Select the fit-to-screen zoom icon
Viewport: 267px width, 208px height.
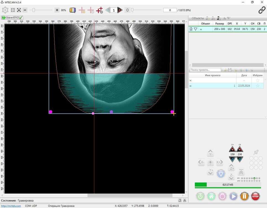click(12, 10)
